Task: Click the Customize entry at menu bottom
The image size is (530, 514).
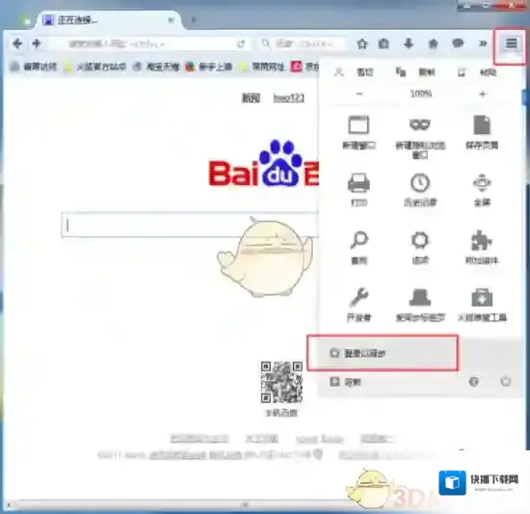Action: (x=345, y=382)
